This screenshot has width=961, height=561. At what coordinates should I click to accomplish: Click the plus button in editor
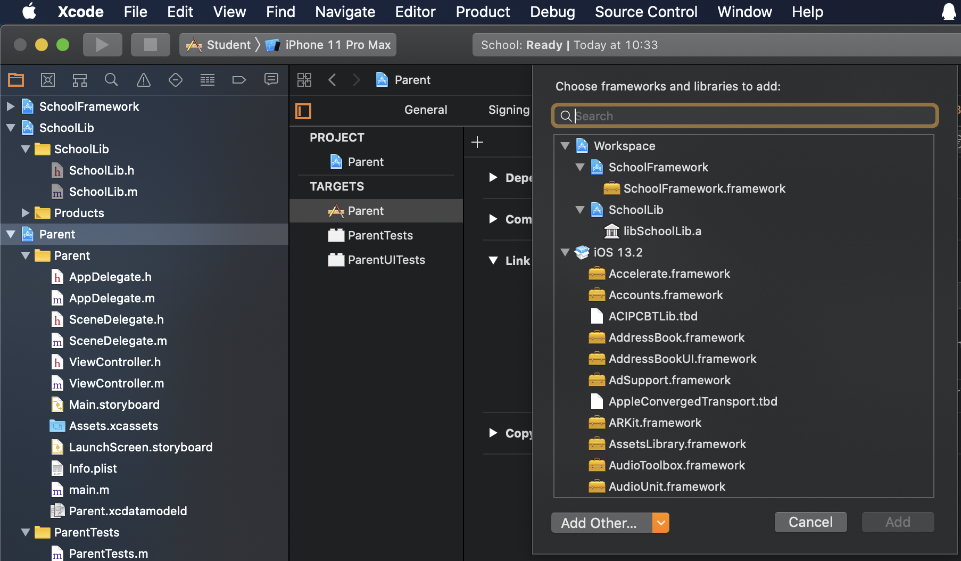(477, 142)
